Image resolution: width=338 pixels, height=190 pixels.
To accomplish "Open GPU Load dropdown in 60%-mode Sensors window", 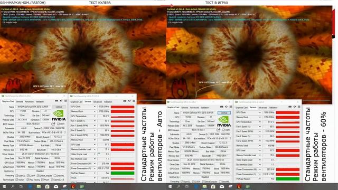I will pyautogui.click(x=260, y=150).
